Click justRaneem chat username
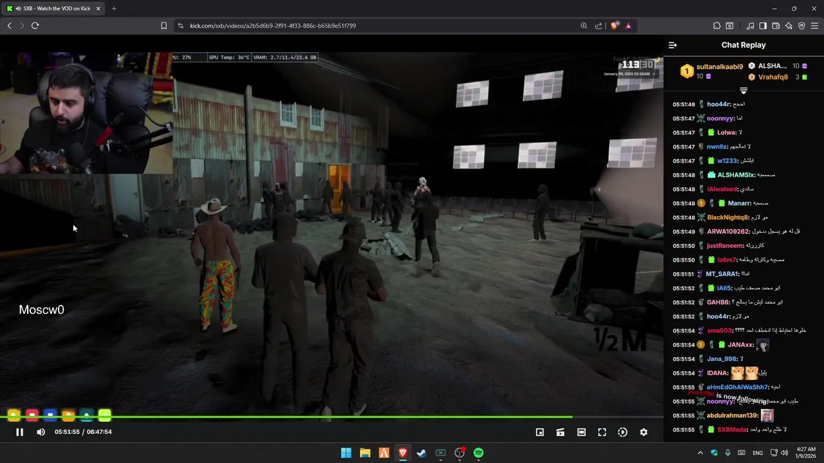The image size is (824, 463). pos(725,246)
